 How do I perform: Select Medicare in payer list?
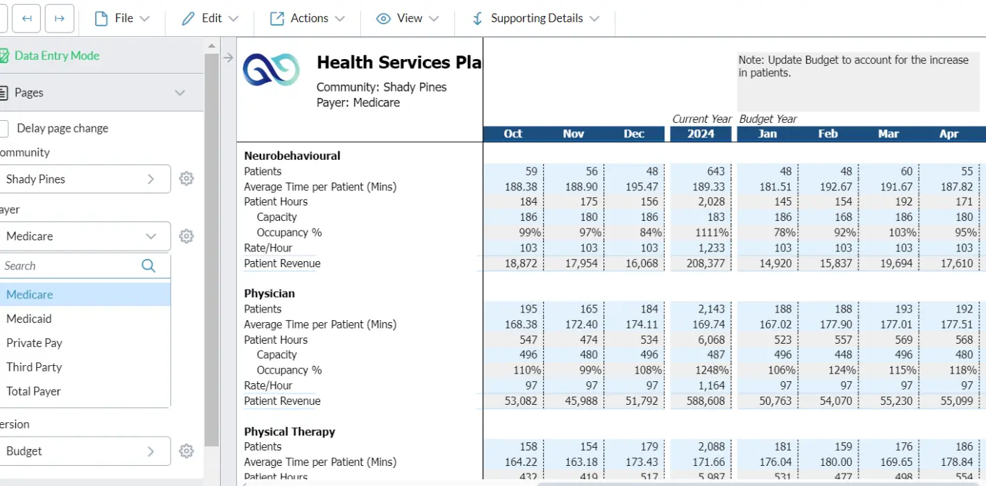[85, 294]
